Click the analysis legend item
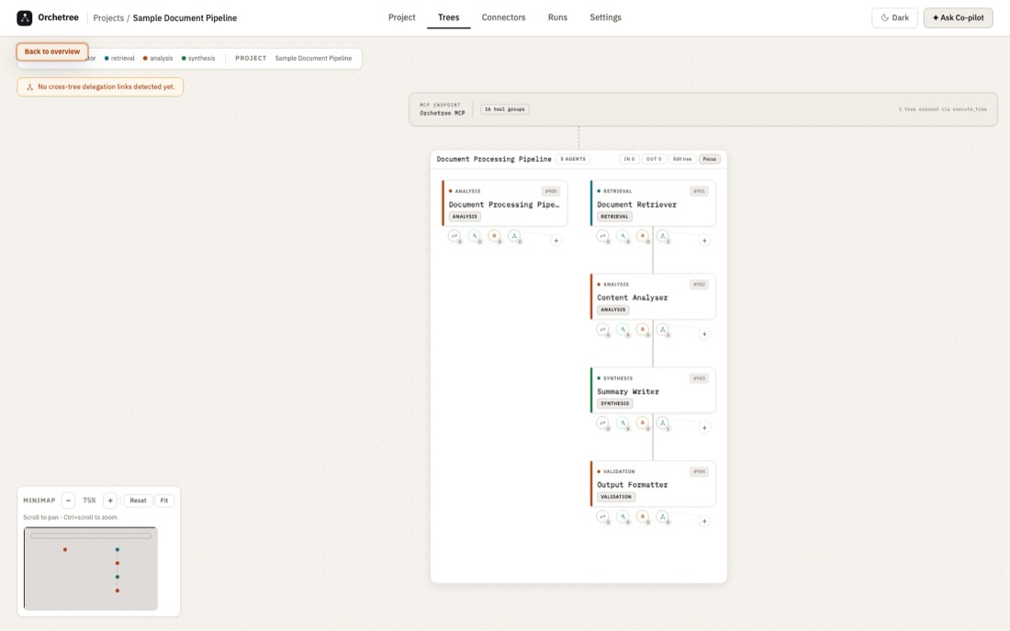1010x631 pixels. (158, 58)
